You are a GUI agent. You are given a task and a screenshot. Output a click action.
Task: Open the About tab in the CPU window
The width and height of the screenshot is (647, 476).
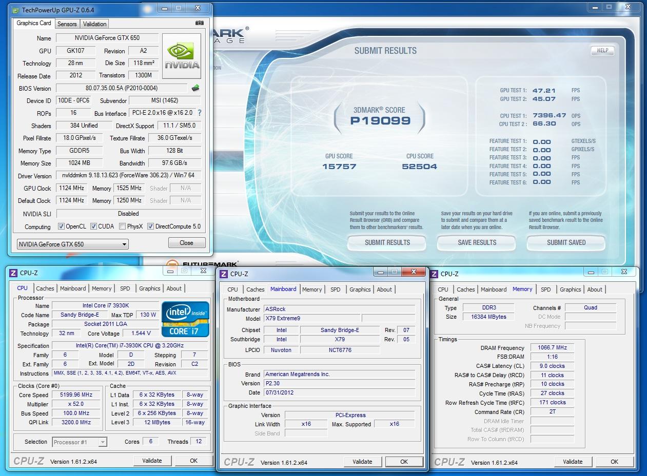tap(174, 288)
